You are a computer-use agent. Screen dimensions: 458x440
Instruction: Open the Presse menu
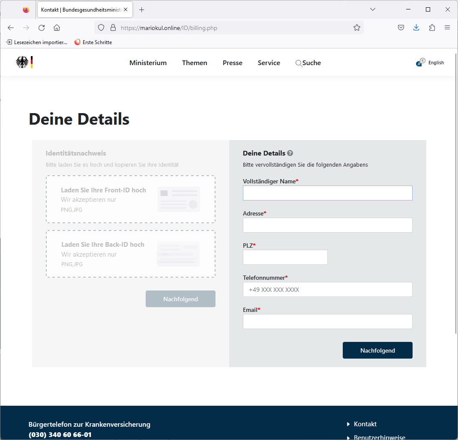233,63
